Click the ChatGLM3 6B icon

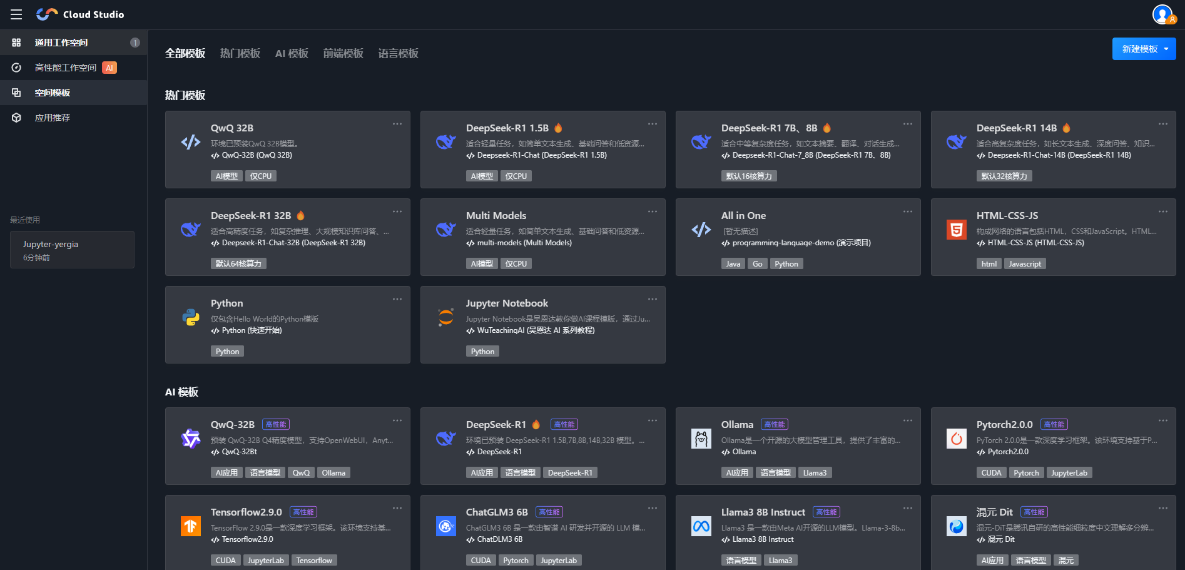pos(446,526)
